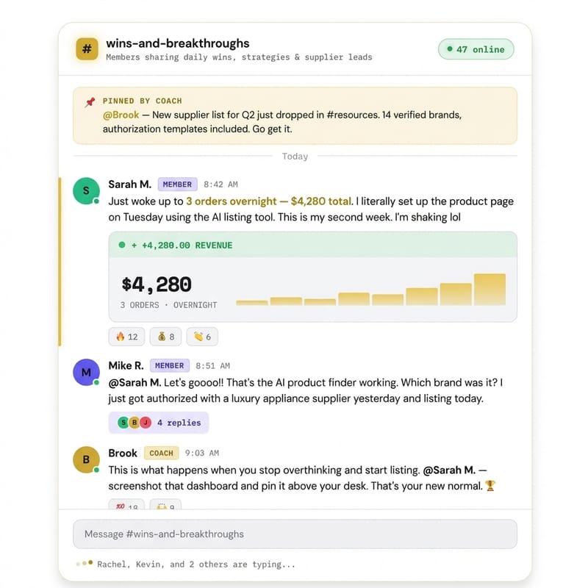Click the hashtag channel icon
588x588 pixels.
click(x=87, y=49)
